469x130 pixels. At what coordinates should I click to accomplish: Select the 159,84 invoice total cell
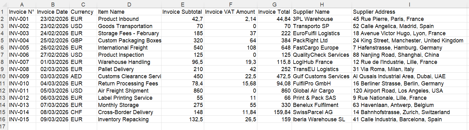tap(274, 112)
